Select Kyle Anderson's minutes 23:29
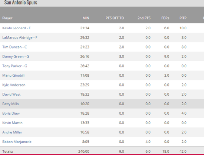This screenshot has width=204, height=155. (85, 85)
